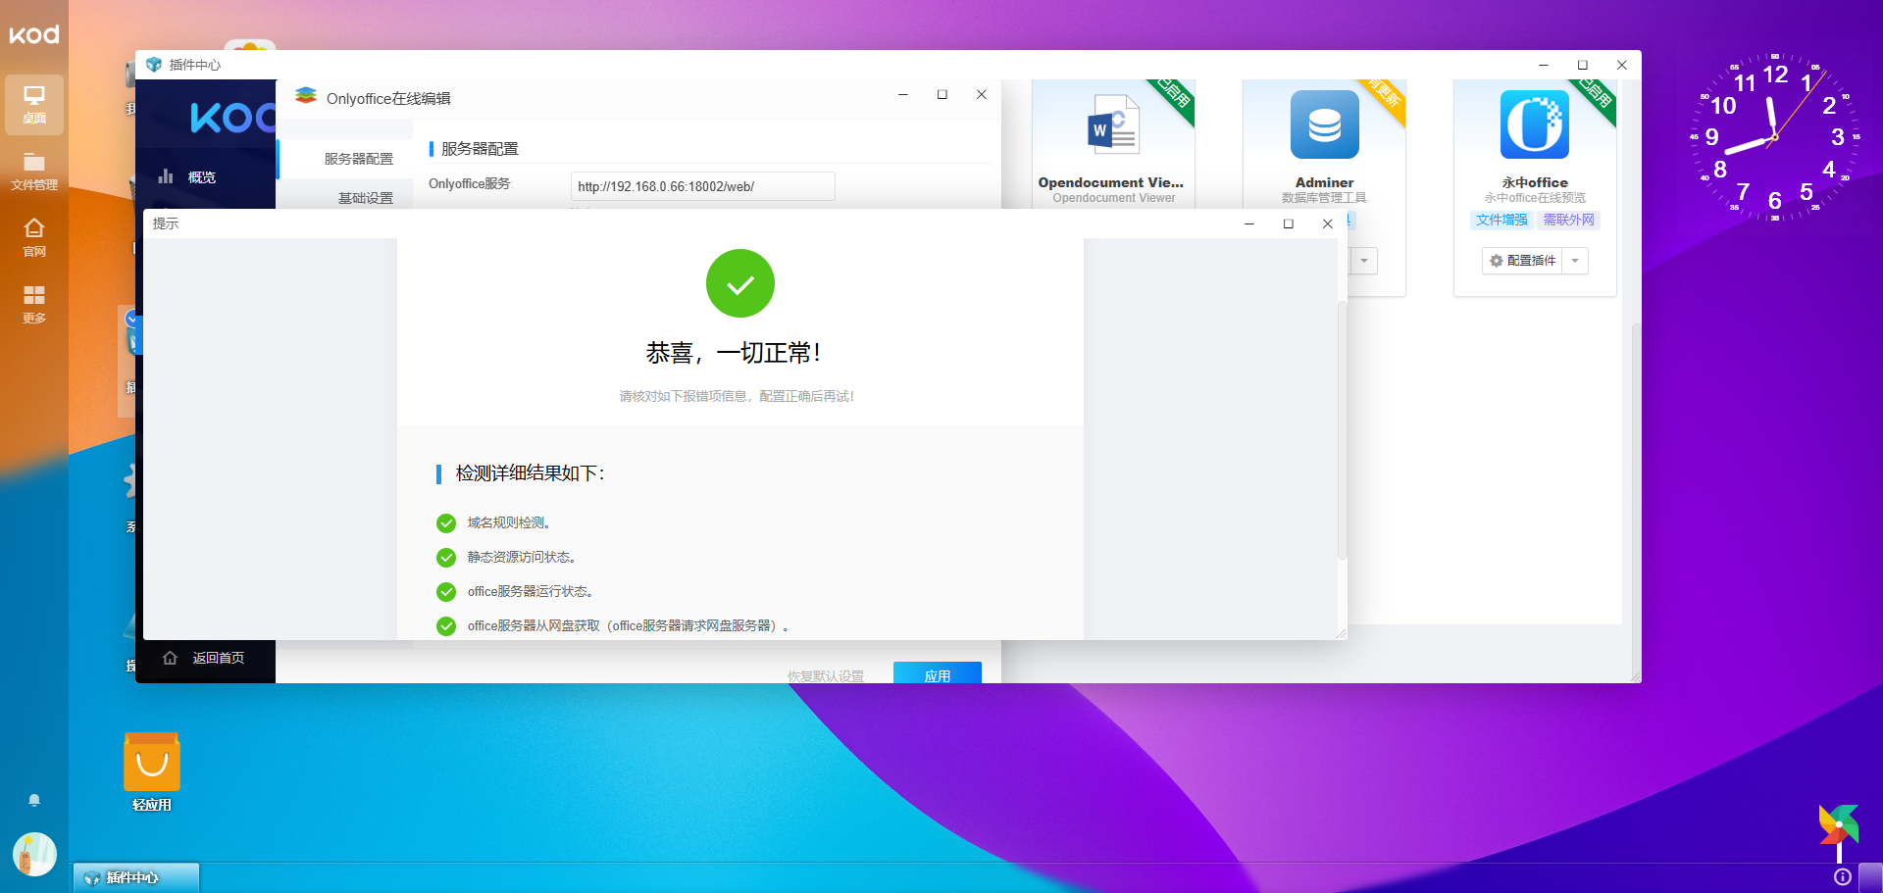This screenshot has width=1883, height=893.
Task: Click the info circle icon in taskbar
Action: click(x=1843, y=876)
